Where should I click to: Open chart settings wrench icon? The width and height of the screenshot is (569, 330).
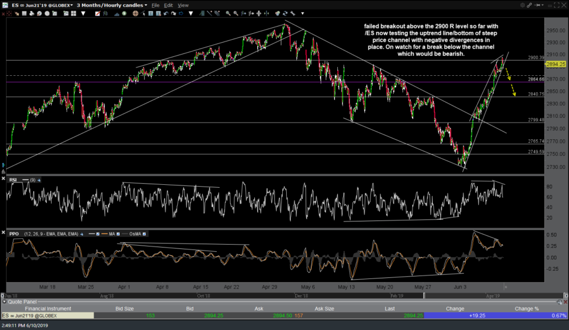point(292,14)
